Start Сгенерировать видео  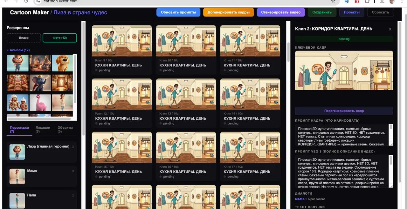[281, 12]
